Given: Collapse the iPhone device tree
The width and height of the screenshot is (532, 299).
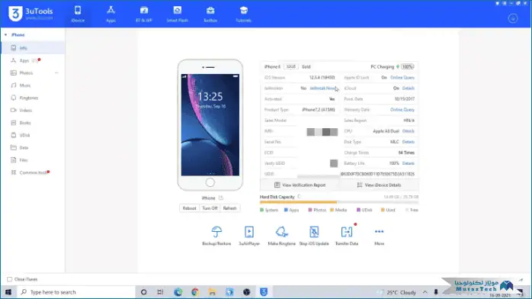Looking at the screenshot, I should point(6,35).
